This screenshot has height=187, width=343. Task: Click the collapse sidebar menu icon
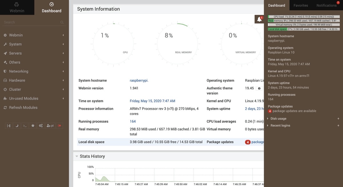tap(9, 126)
